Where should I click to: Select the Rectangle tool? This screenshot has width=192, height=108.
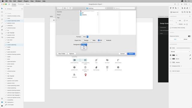tap(2, 12)
